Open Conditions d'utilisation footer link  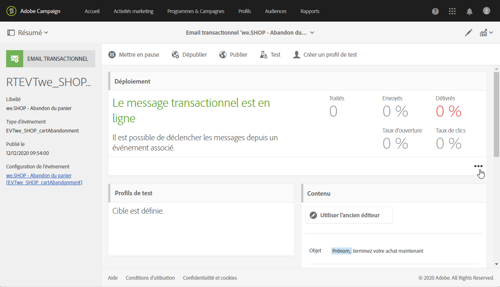(150, 278)
